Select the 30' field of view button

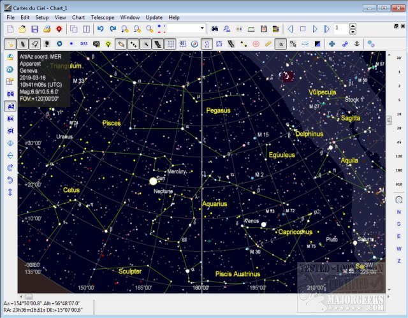pyautogui.click(x=398, y=57)
